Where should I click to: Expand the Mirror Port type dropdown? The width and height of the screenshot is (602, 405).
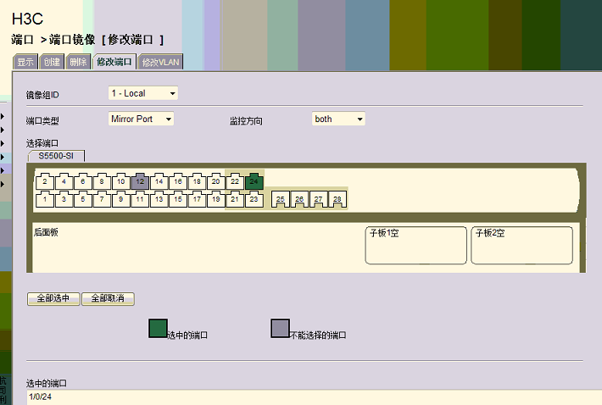(x=141, y=119)
